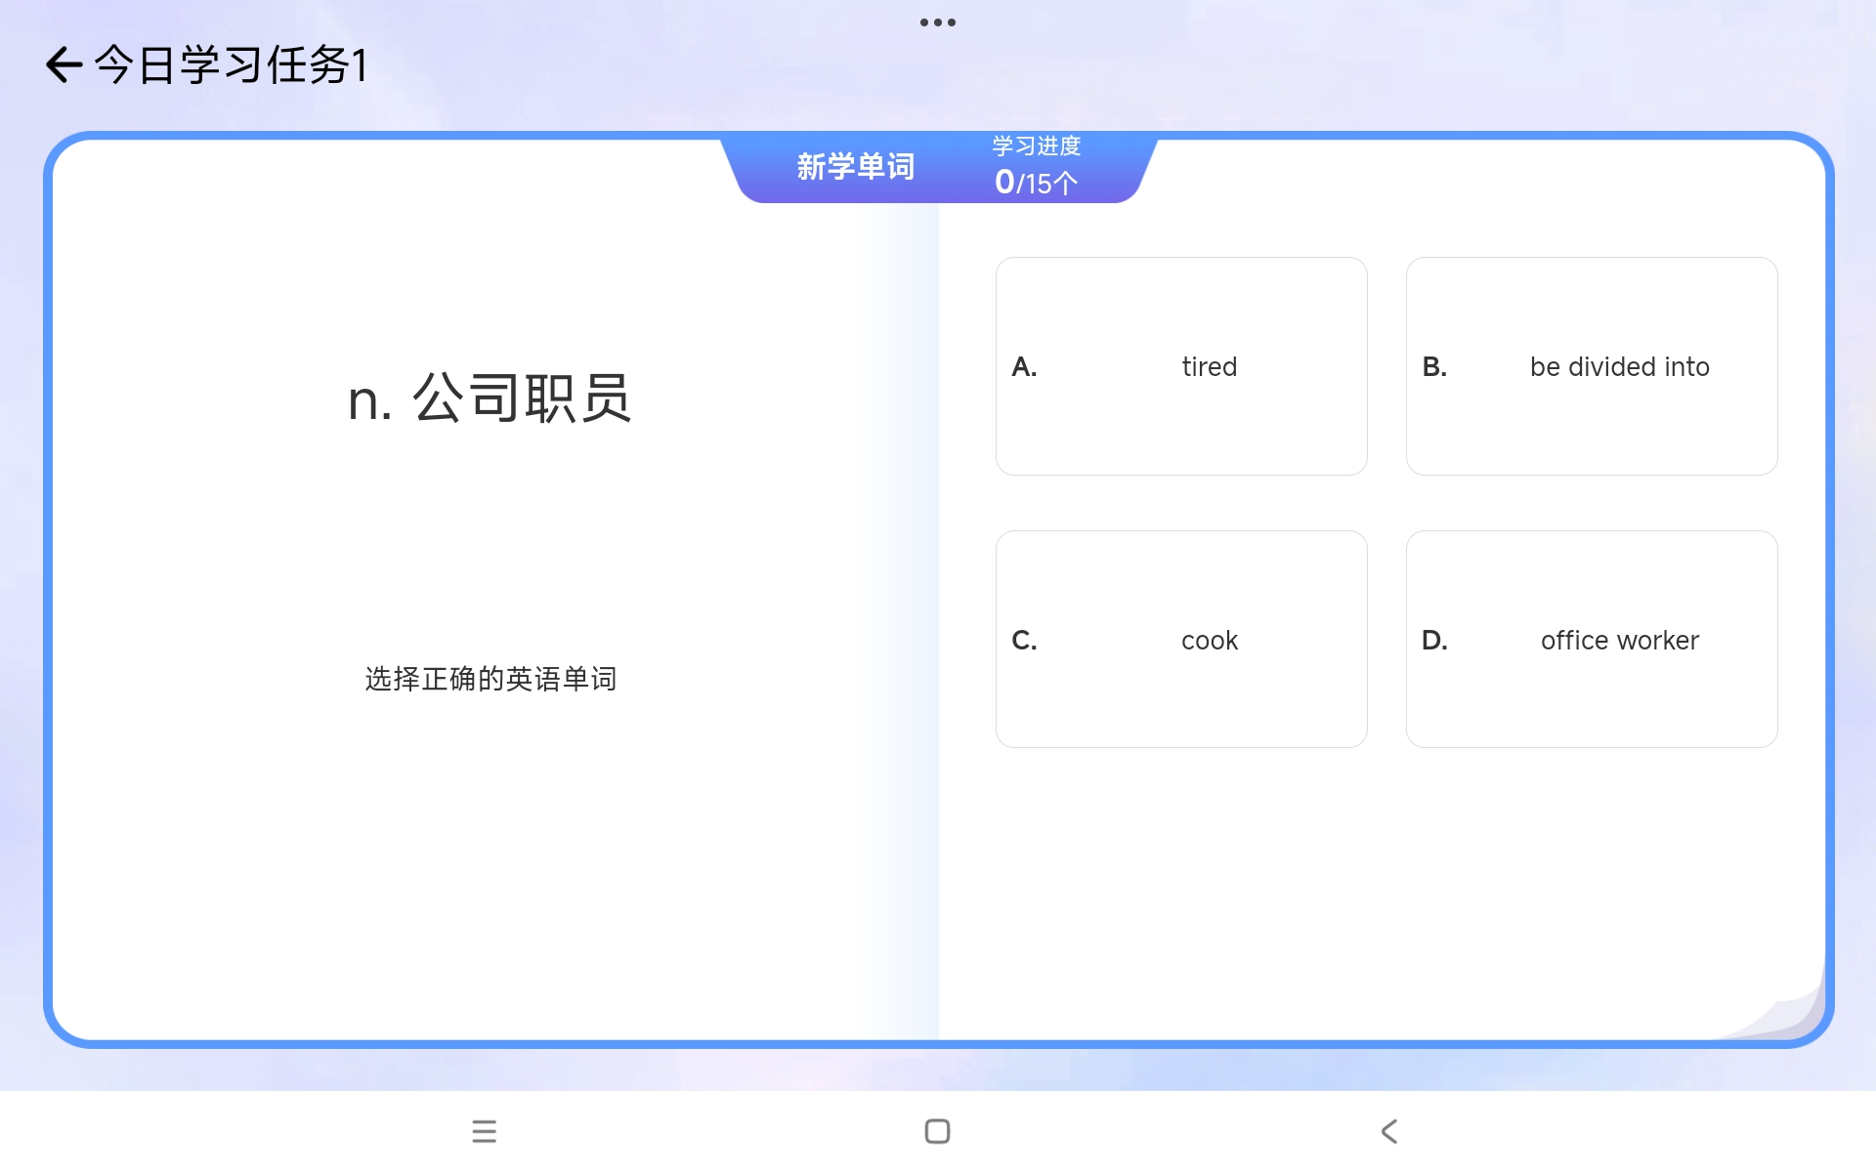The height and width of the screenshot is (1172, 1876).
Task: Click the 'D.' option letter
Action: coord(1434,641)
